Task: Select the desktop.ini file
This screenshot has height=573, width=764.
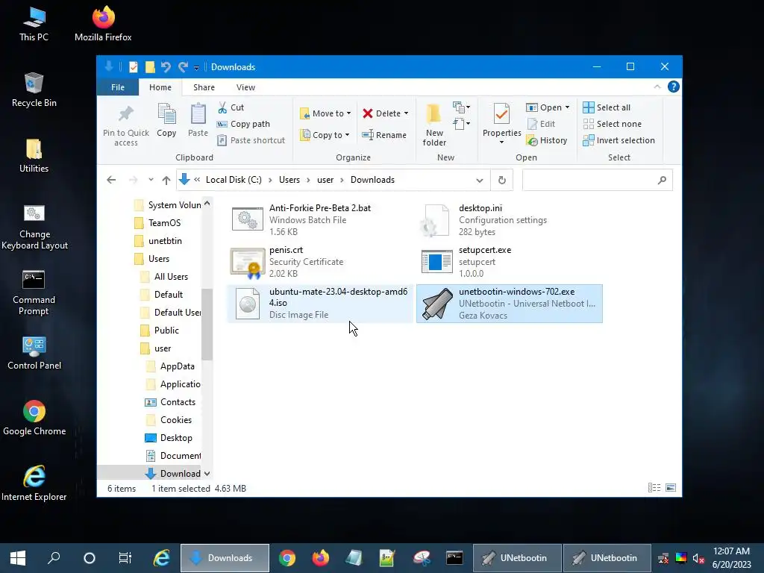Action: (509, 220)
